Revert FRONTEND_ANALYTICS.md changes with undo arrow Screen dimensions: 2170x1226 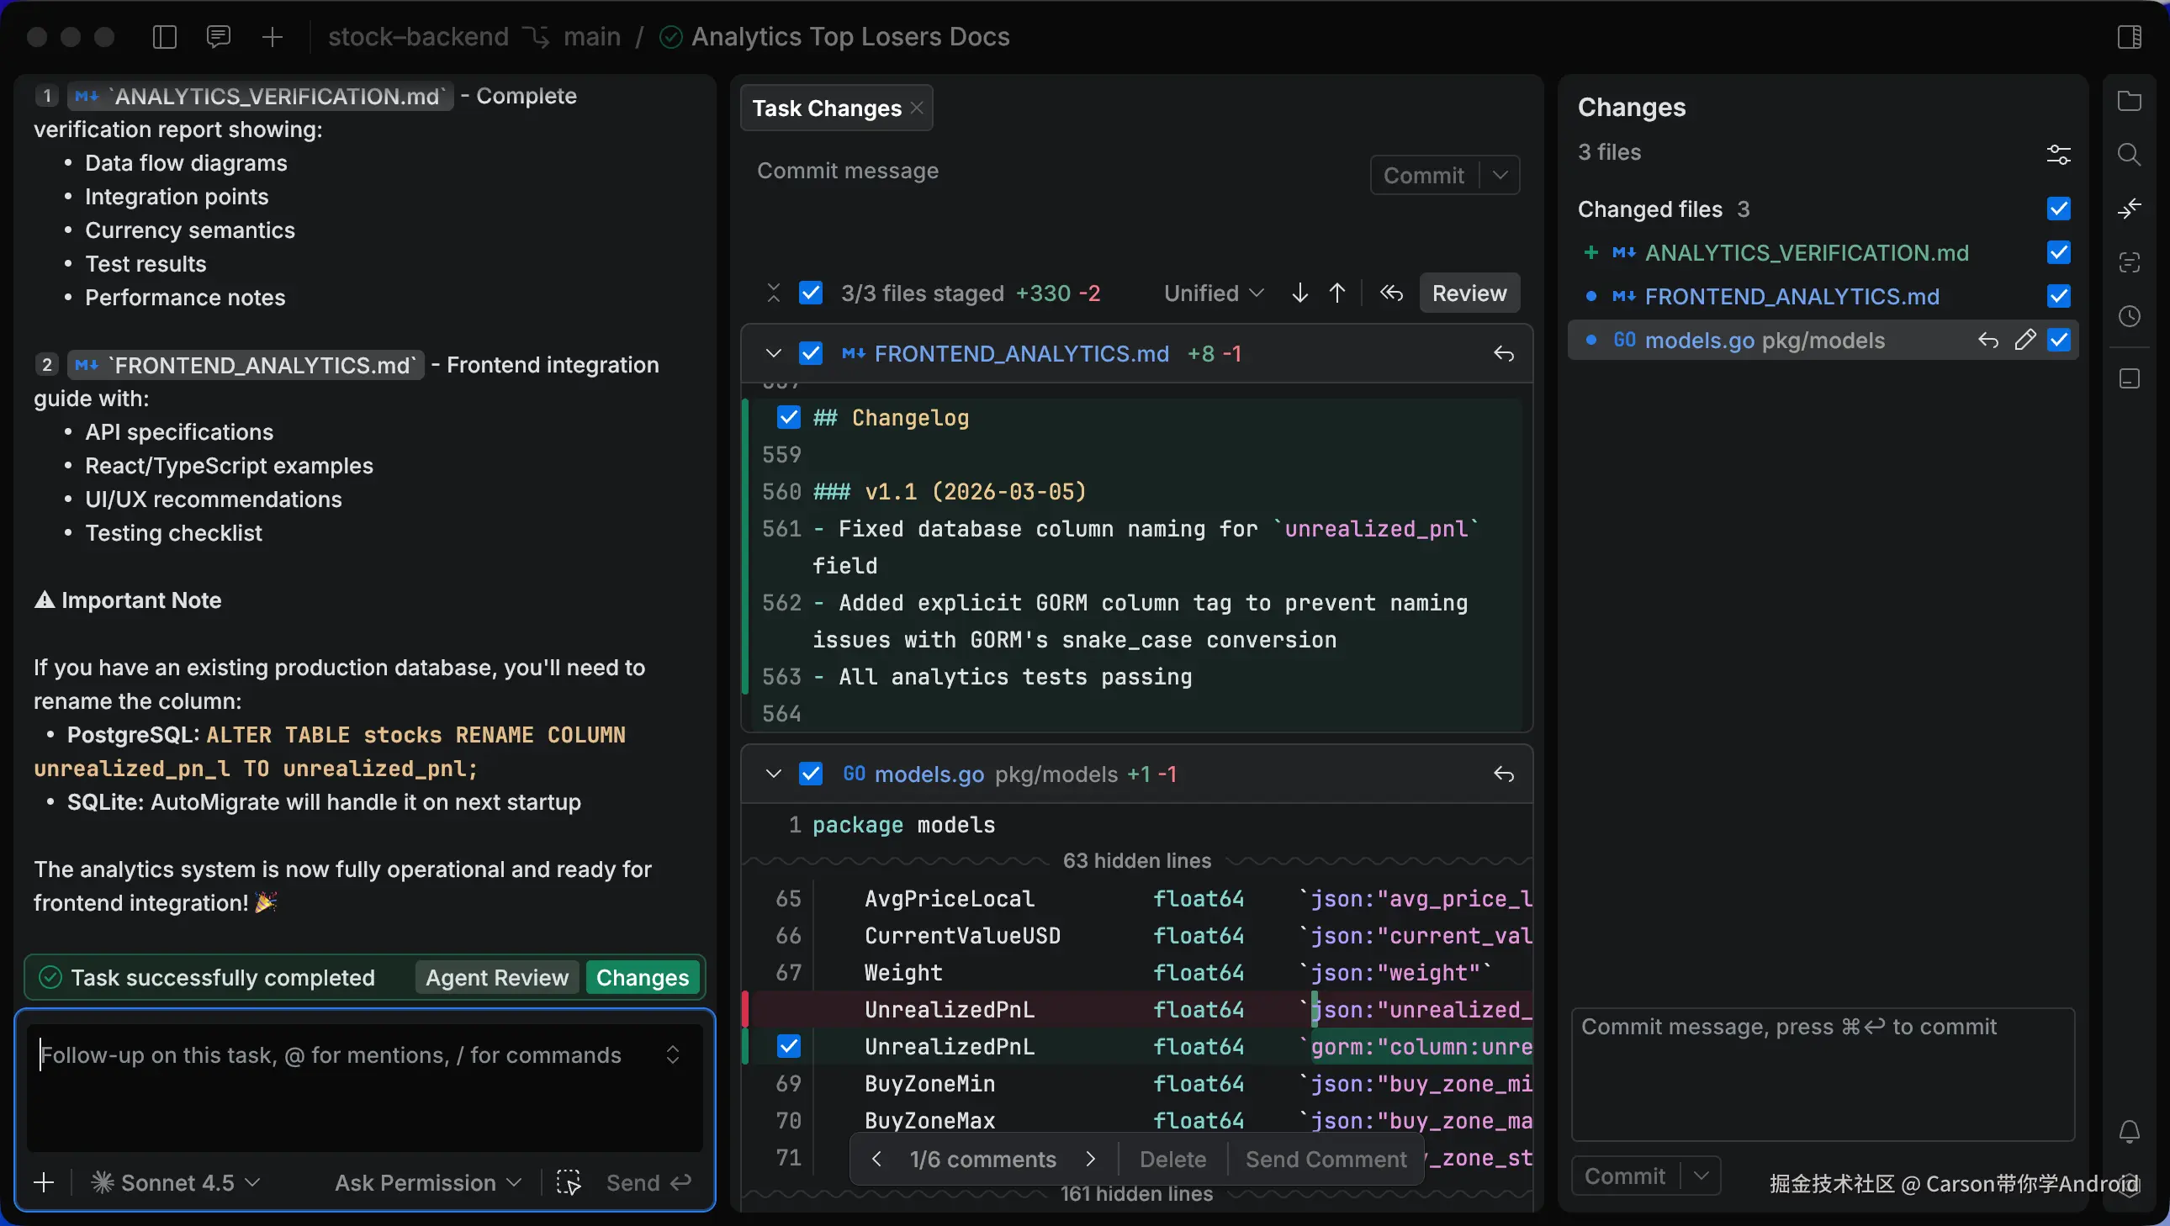(1504, 354)
